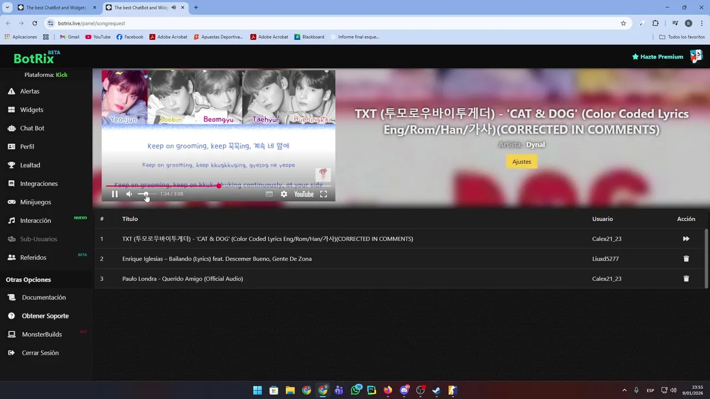Delete the Paulo Londra Querido Amigo request
The height and width of the screenshot is (399, 710).
686,279
